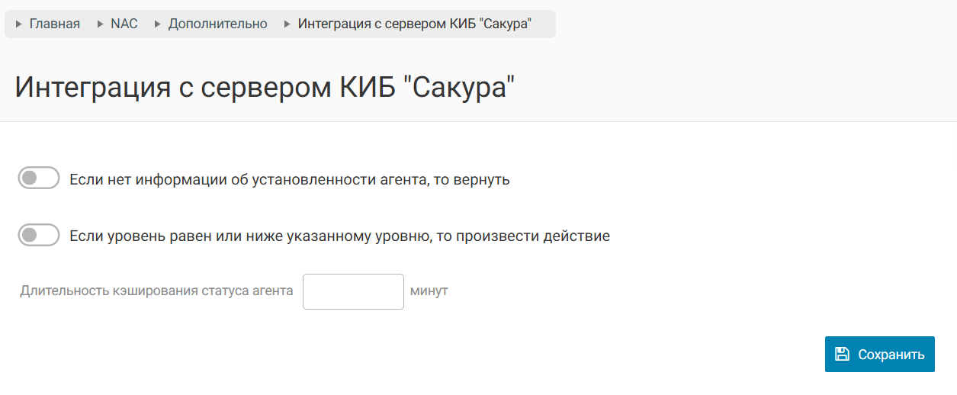Click the "минут" unit label
This screenshot has height=395, width=957.
(x=429, y=291)
